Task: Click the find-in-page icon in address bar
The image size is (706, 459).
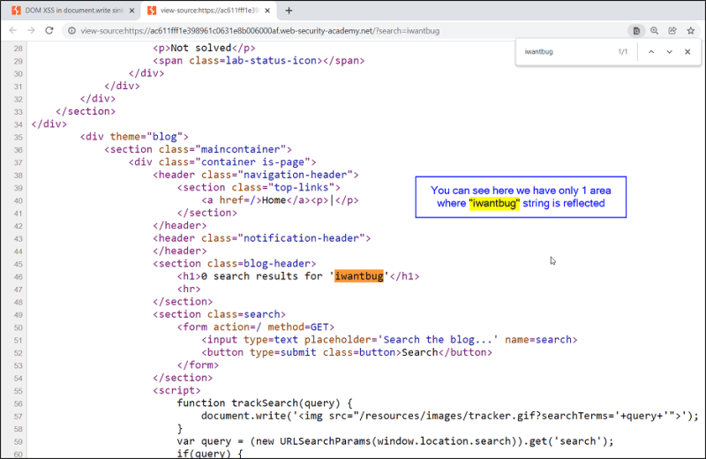Action: (x=636, y=31)
